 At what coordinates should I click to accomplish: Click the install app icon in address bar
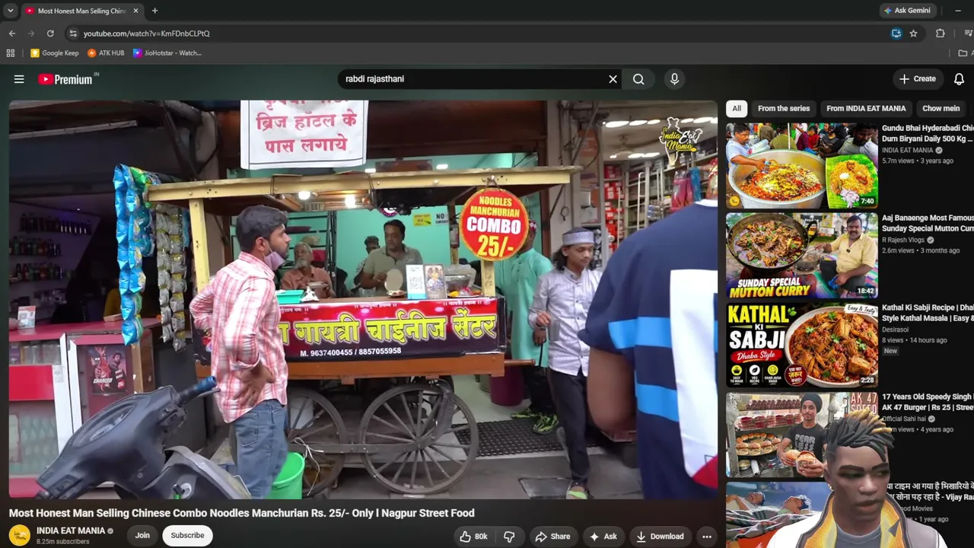tap(896, 33)
